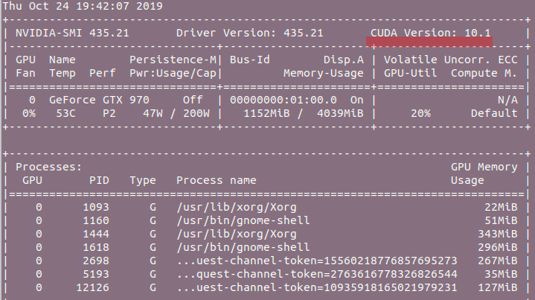Click the compute mode "Default"
This screenshot has width=535, height=300.
click(494, 113)
